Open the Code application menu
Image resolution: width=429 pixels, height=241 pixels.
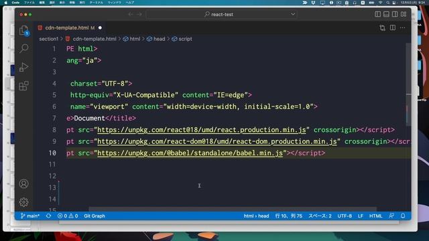point(15,3)
